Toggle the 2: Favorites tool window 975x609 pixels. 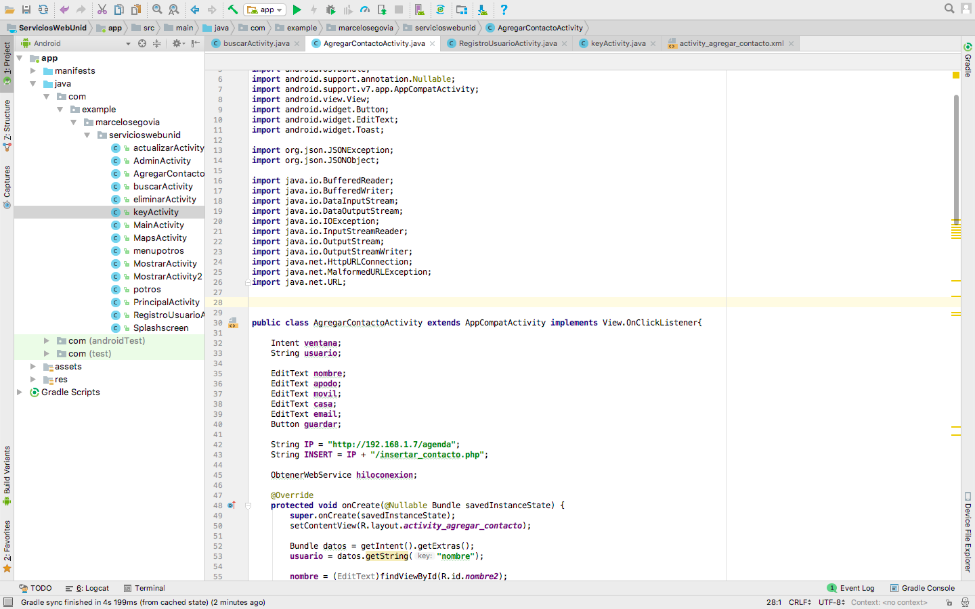(x=7, y=546)
